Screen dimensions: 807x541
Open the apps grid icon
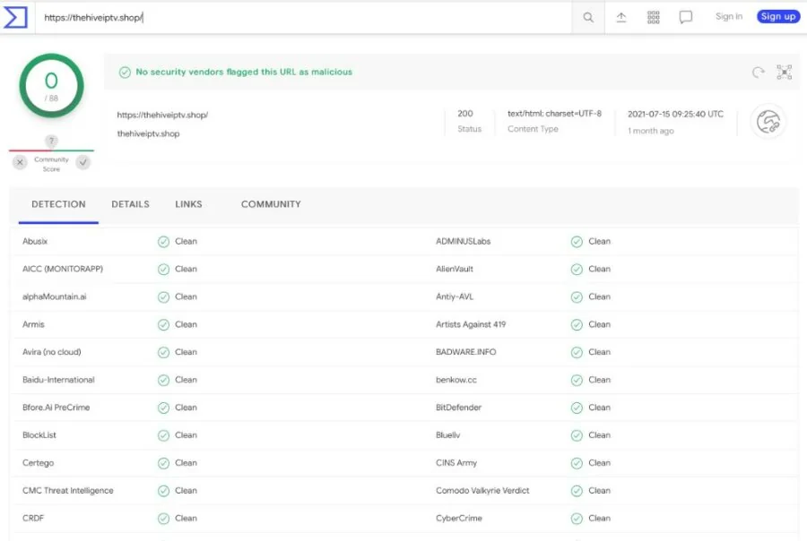point(653,18)
